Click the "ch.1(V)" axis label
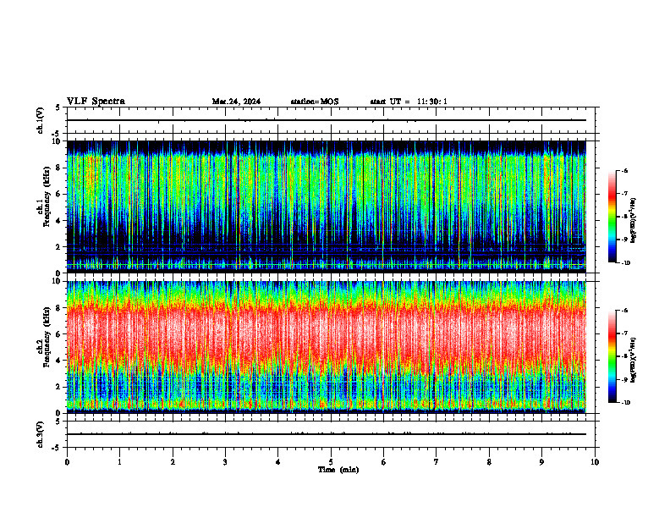670x518 pixels. point(41,120)
